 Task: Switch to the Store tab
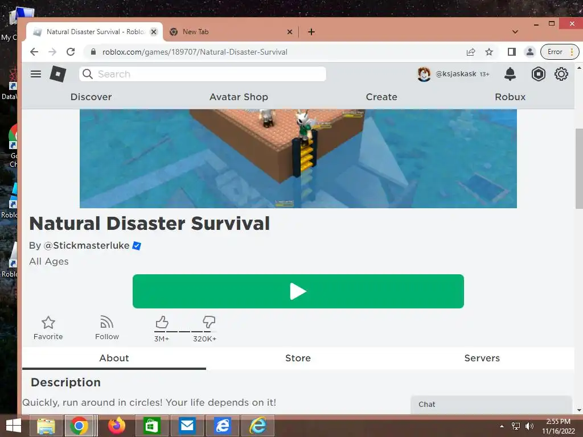click(298, 358)
